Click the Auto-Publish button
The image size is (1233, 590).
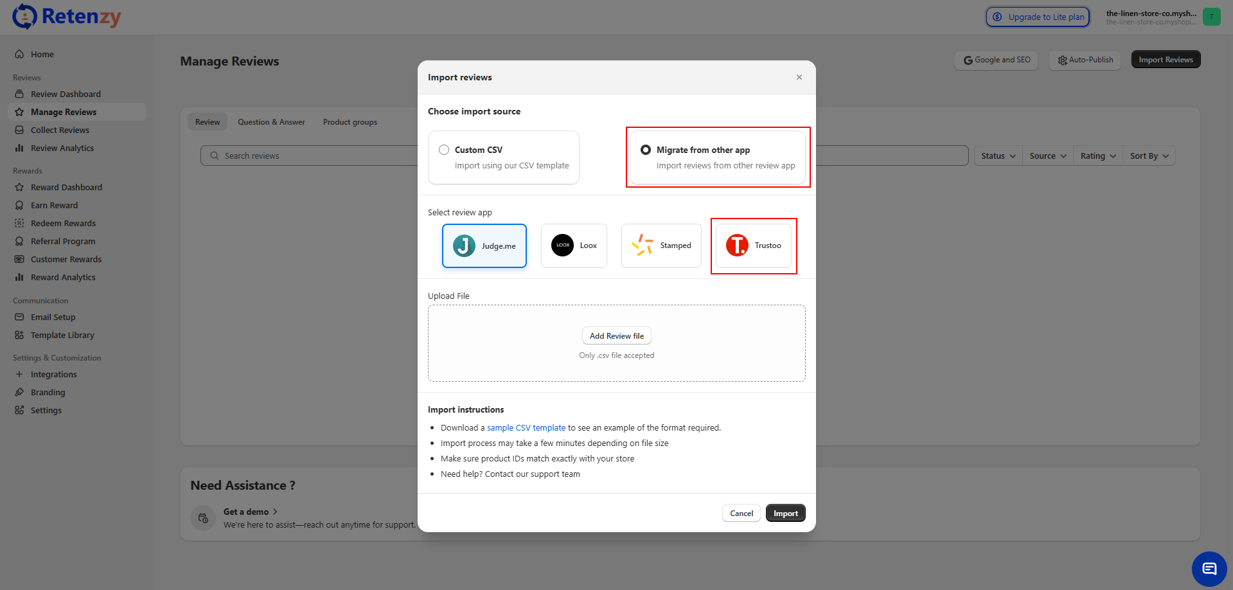(x=1085, y=60)
